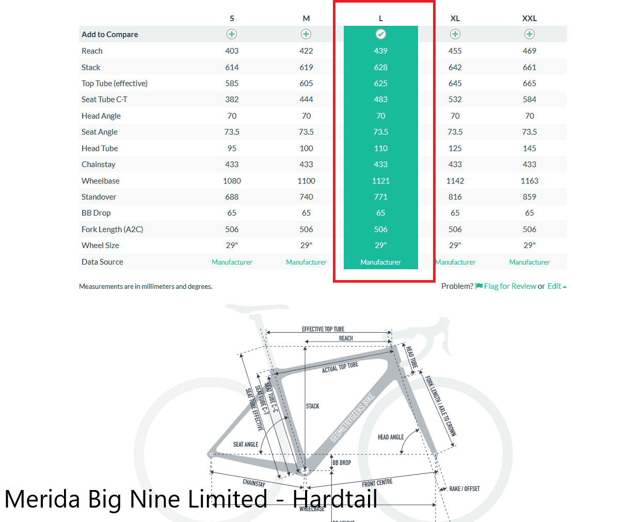Select the XXL size column header
The image size is (639, 522).
(x=530, y=19)
